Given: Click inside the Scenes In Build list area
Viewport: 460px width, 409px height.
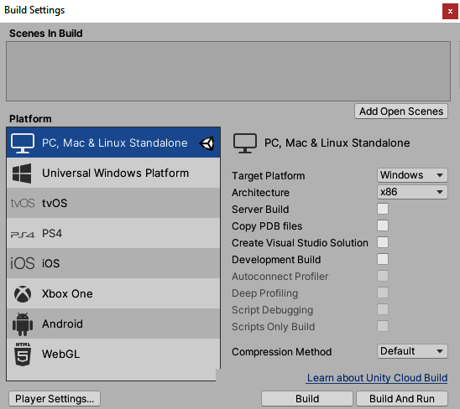Looking at the screenshot, I should point(228,71).
